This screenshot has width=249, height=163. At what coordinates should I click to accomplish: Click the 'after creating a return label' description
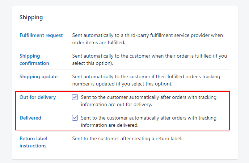127,138
